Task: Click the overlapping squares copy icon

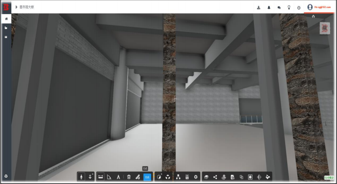Action: (242, 177)
